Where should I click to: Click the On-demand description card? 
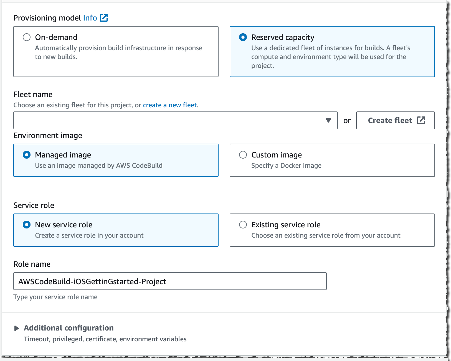(118, 52)
